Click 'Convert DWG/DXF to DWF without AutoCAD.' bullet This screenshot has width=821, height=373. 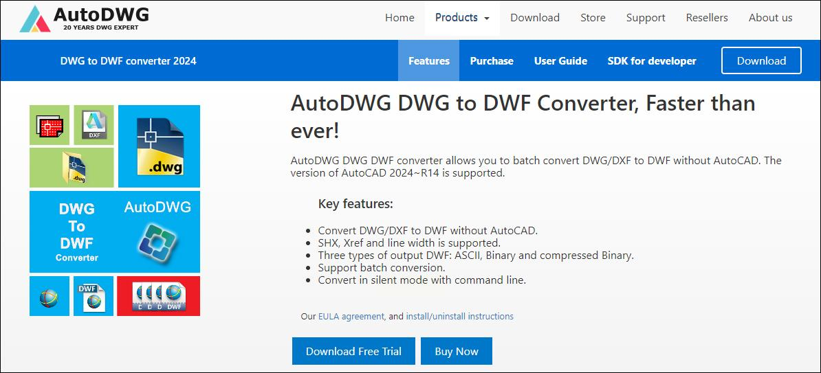tap(428, 230)
